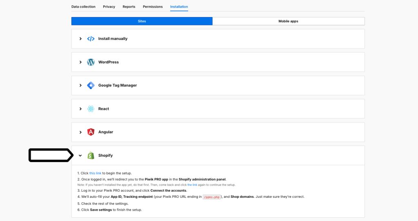418x221 pixels.
Task: Switch to the Data collection tab
Action: pos(83,7)
